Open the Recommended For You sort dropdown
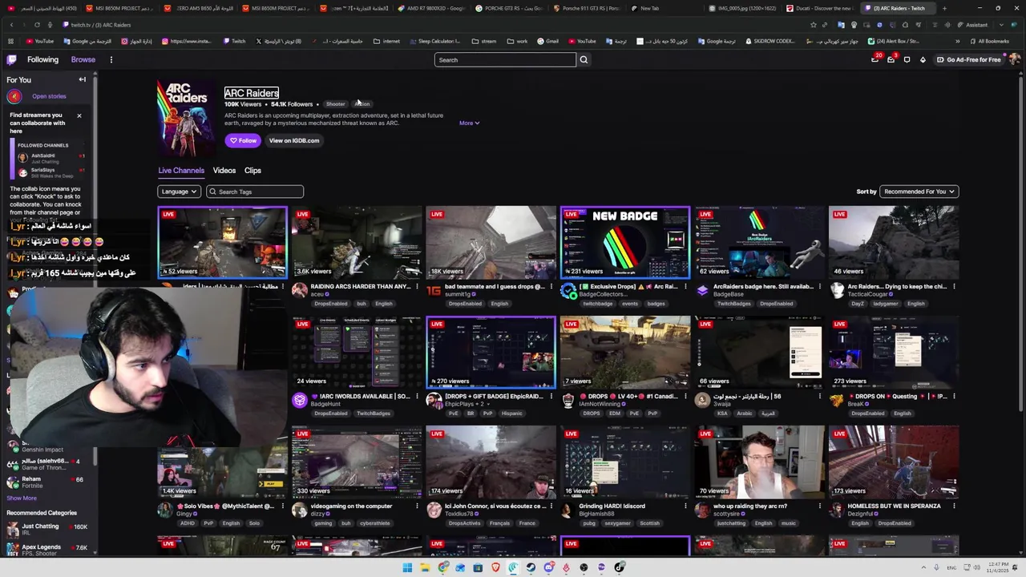This screenshot has width=1026, height=577. point(919,192)
